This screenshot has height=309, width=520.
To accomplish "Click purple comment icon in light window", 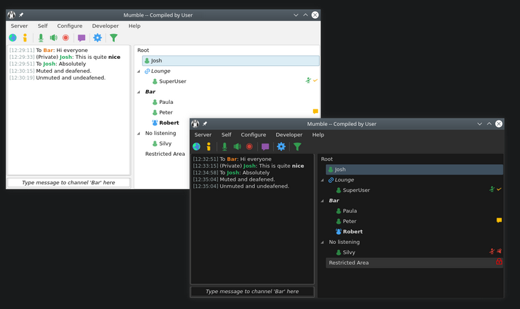I will coord(82,38).
